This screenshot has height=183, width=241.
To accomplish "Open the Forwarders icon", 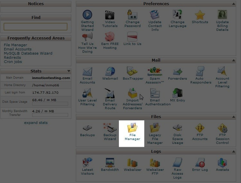I will (177, 72).
